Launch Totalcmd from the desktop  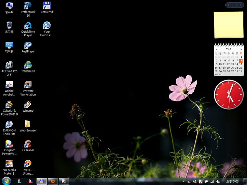(47, 6)
